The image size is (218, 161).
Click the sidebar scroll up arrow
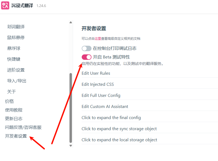click(x=71, y=22)
